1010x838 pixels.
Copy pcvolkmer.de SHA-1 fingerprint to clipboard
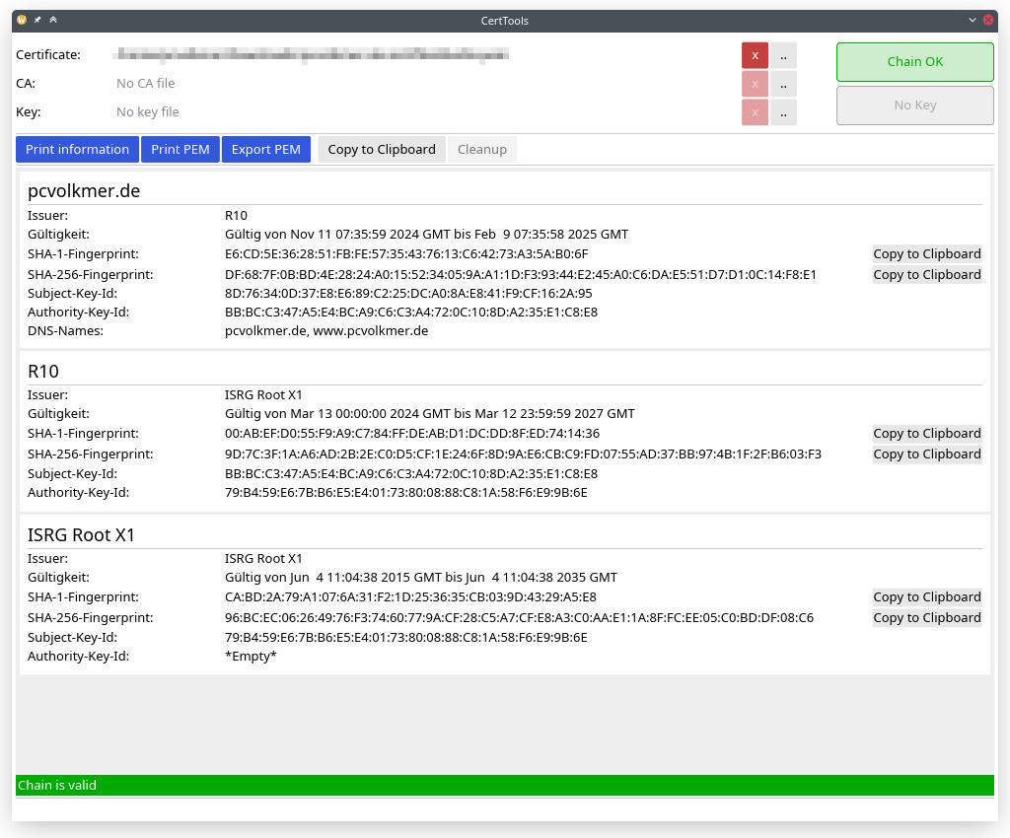pyautogui.click(x=926, y=253)
